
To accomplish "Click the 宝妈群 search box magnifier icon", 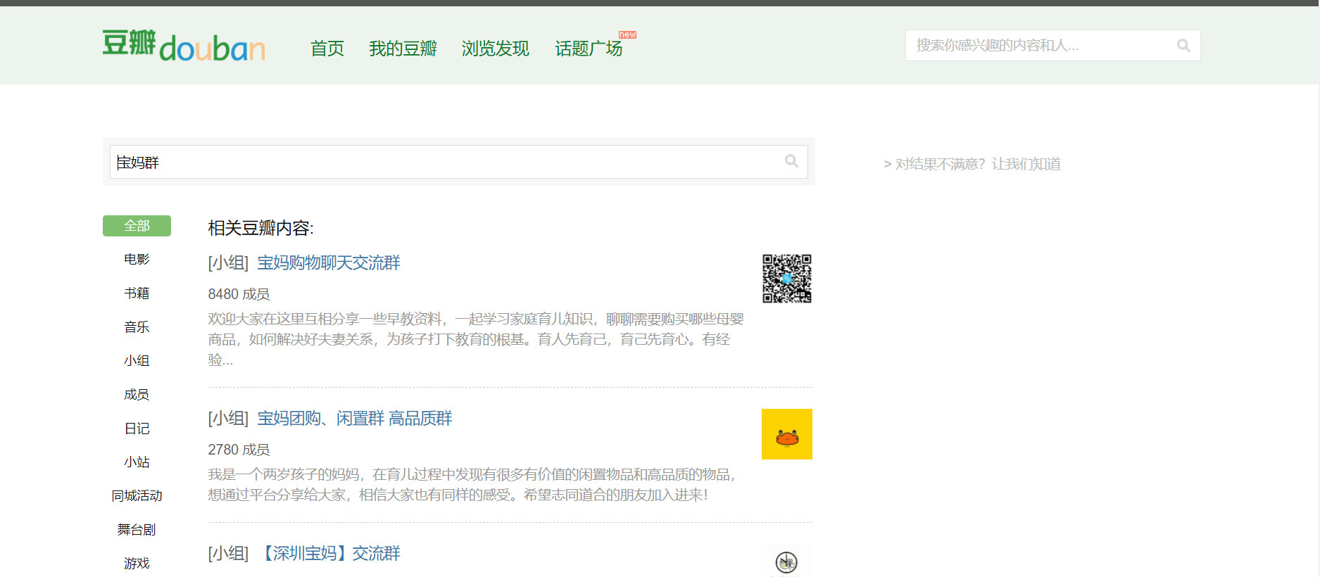I will point(791,161).
